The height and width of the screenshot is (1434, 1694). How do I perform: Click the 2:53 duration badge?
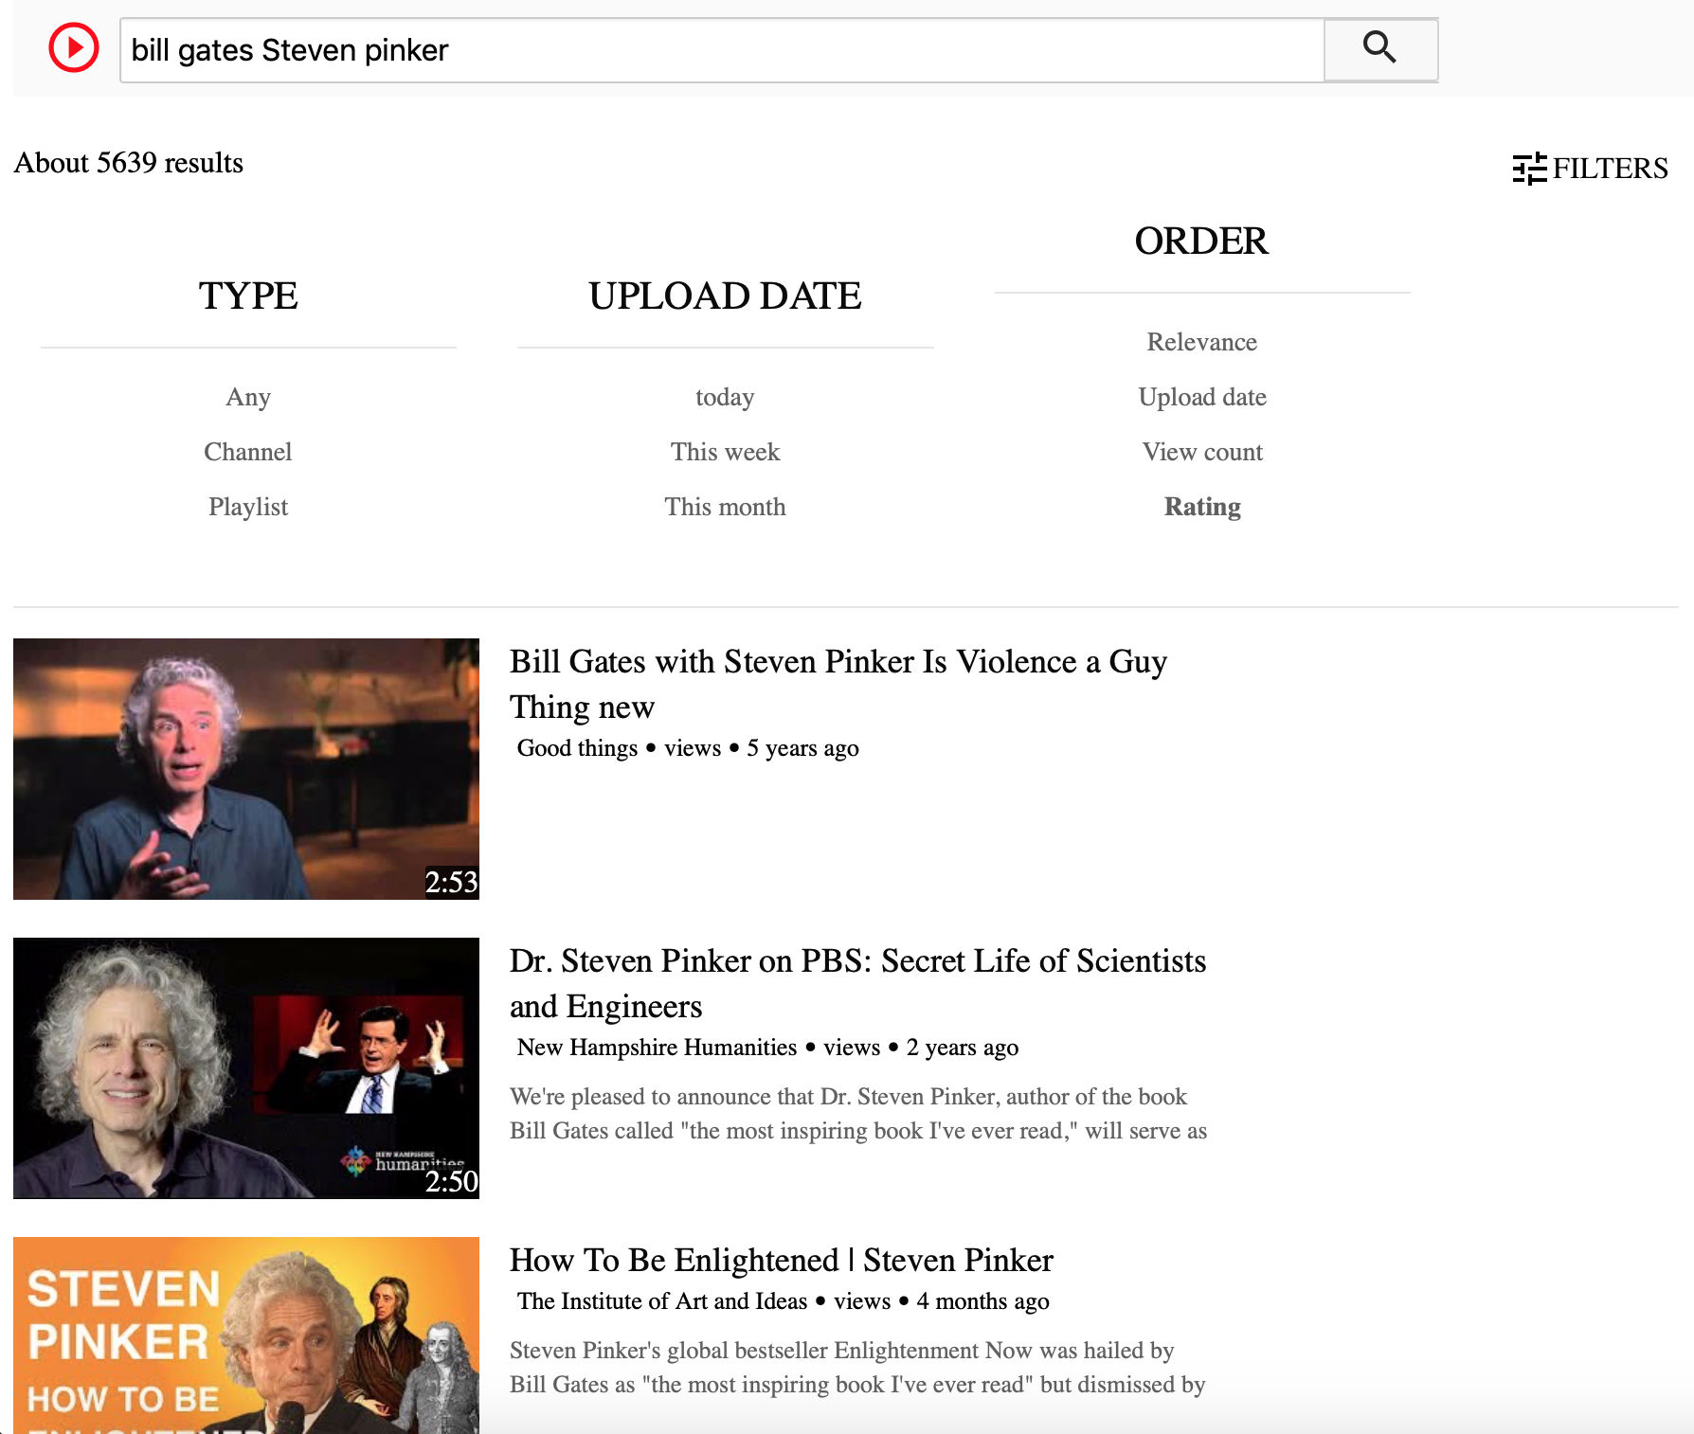tap(451, 882)
